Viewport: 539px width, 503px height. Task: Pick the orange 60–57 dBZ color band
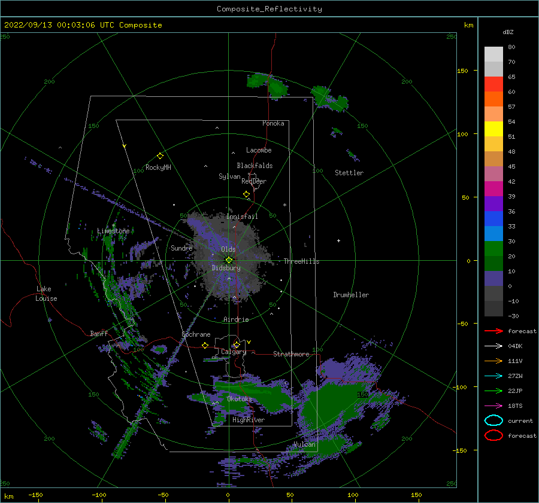tap(493, 99)
